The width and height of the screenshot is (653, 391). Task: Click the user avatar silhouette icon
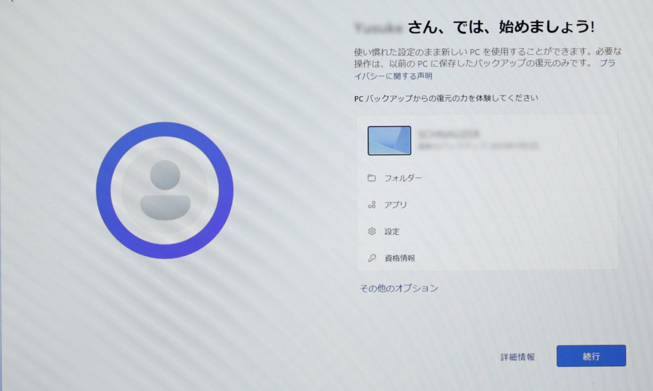click(165, 190)
